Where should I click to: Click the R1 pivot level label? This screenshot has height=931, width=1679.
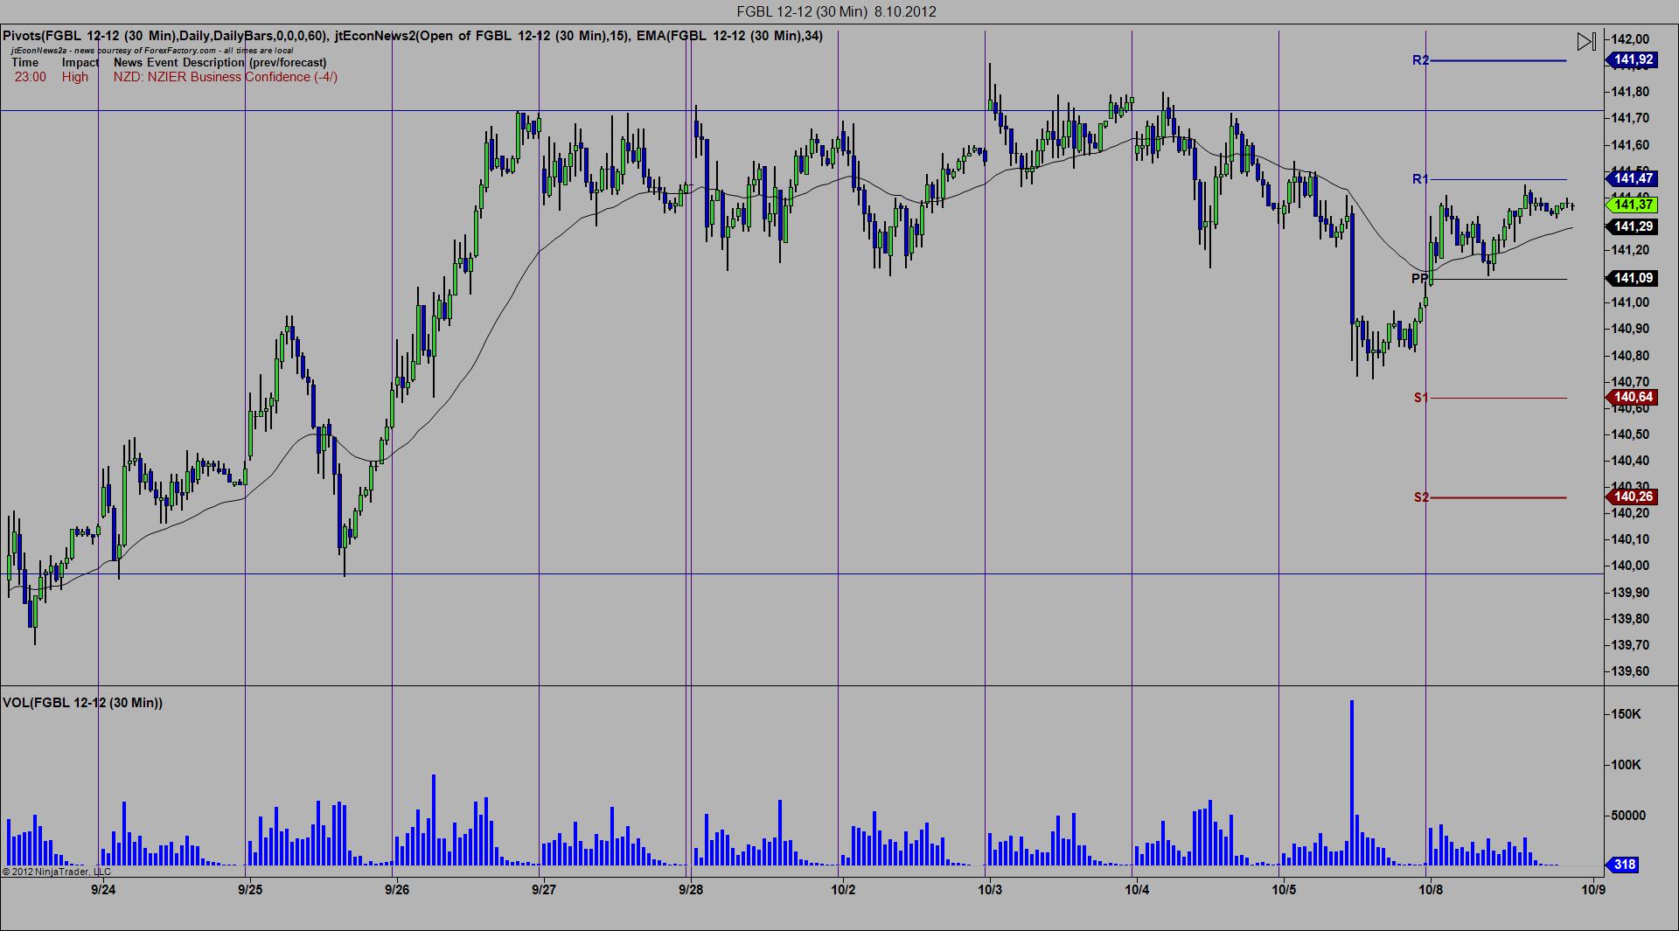[x=1420, y=179]
